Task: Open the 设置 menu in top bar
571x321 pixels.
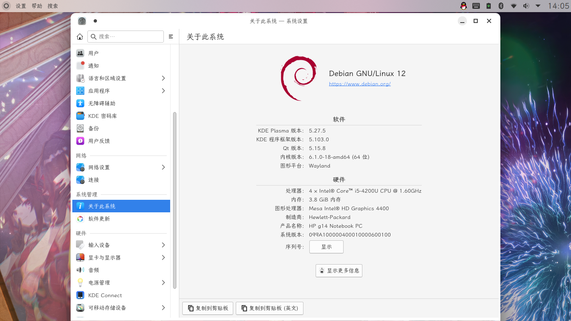Action: [21, 6]
